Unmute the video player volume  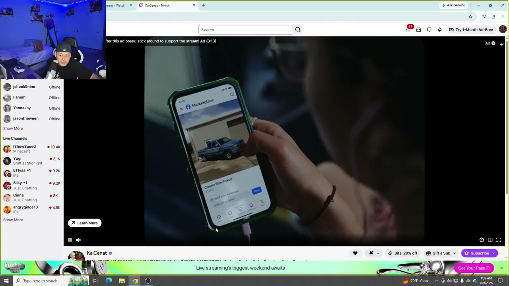click(x=78, y=240)
